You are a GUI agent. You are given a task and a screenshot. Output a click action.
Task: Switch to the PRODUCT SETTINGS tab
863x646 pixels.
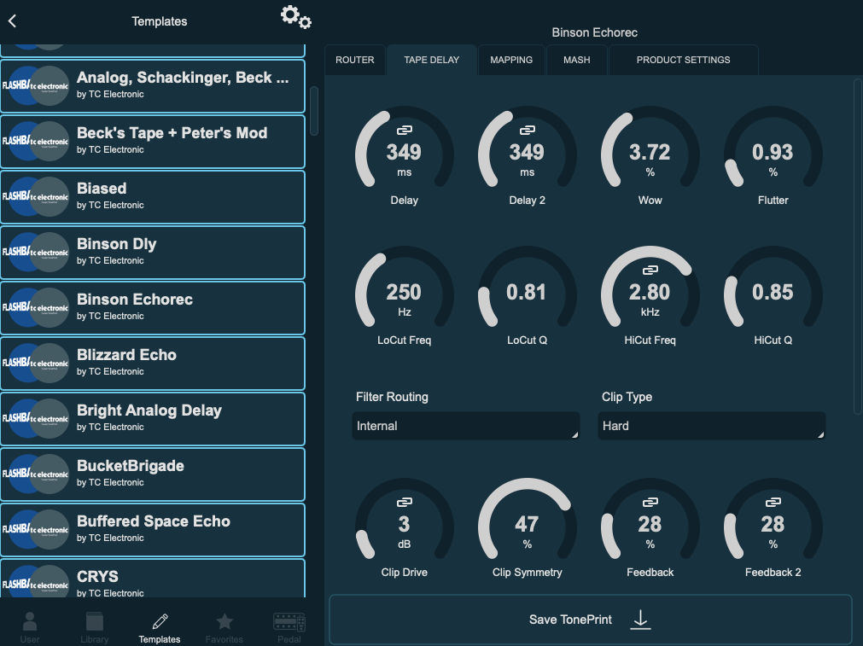pyautogui.click(x=684, y=60)
